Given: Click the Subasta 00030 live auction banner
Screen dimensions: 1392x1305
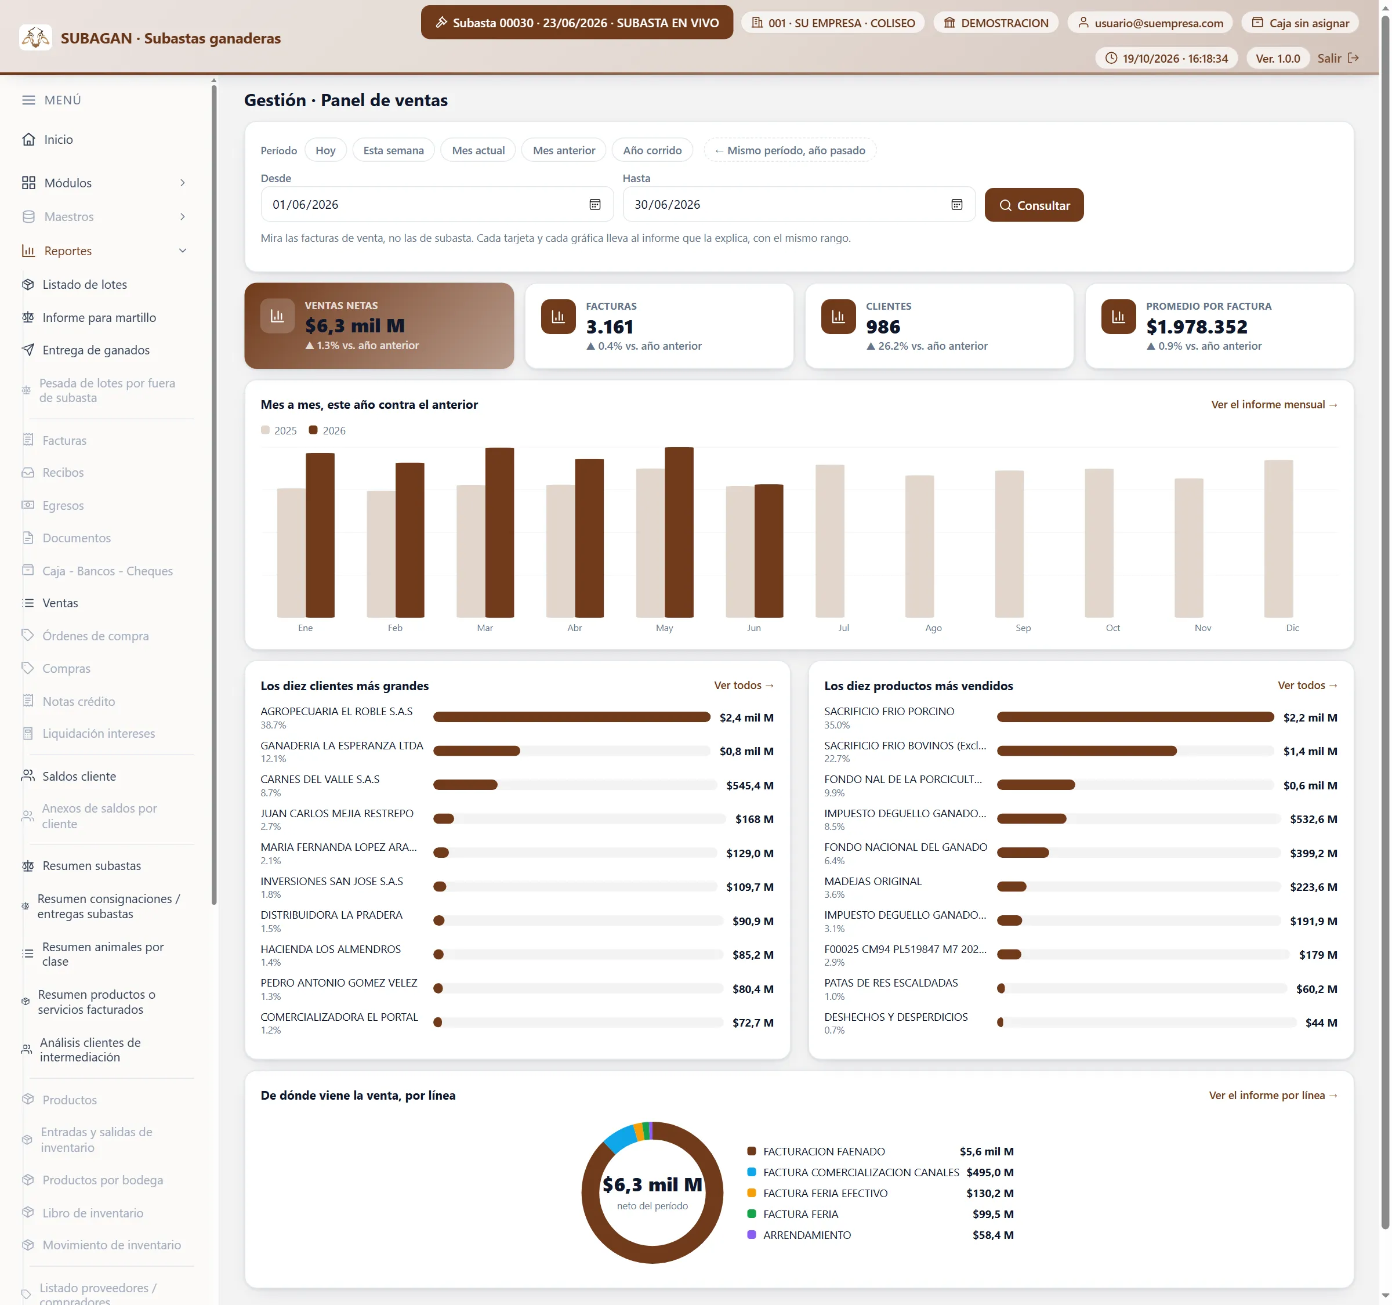Looking at the screenshot, I should (577, 23).
